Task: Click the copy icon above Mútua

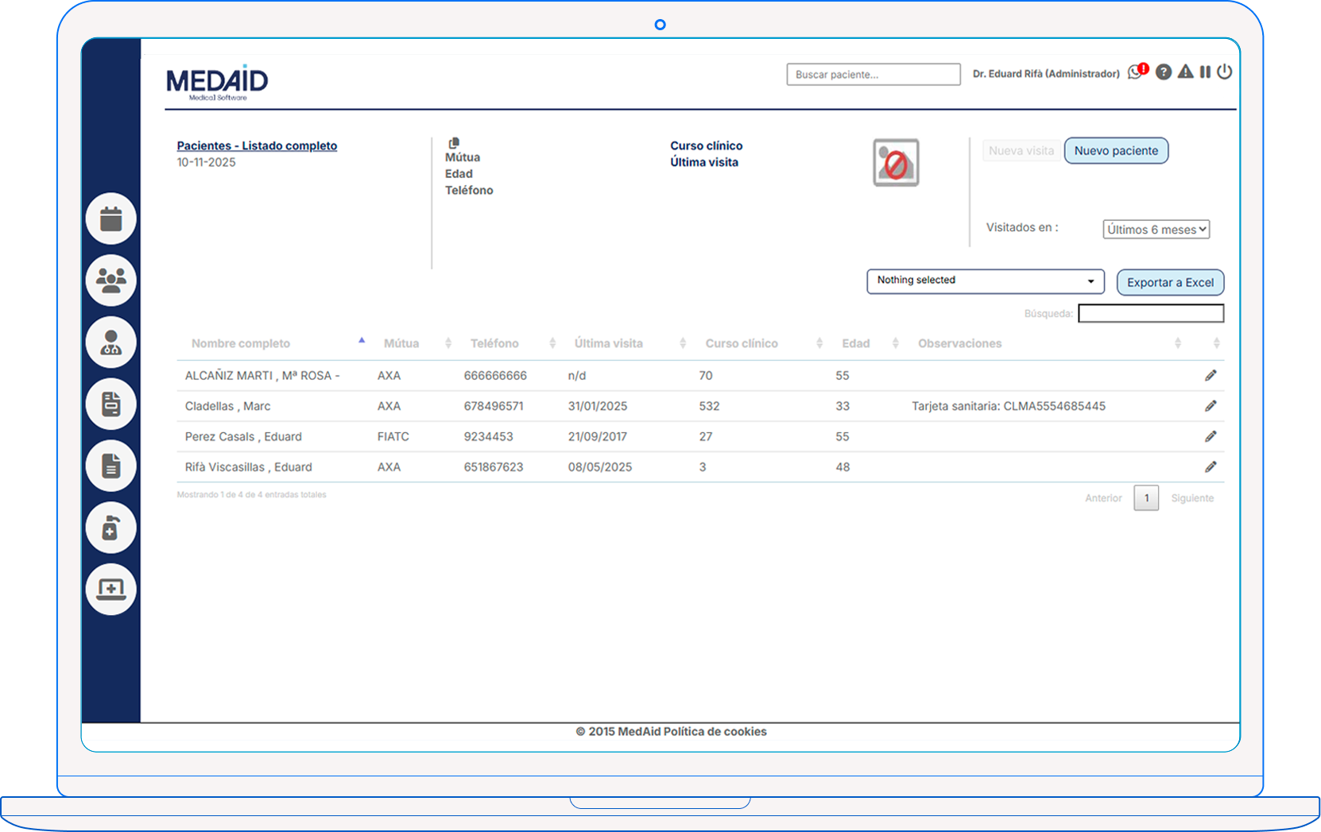Action: coord(454,143)
